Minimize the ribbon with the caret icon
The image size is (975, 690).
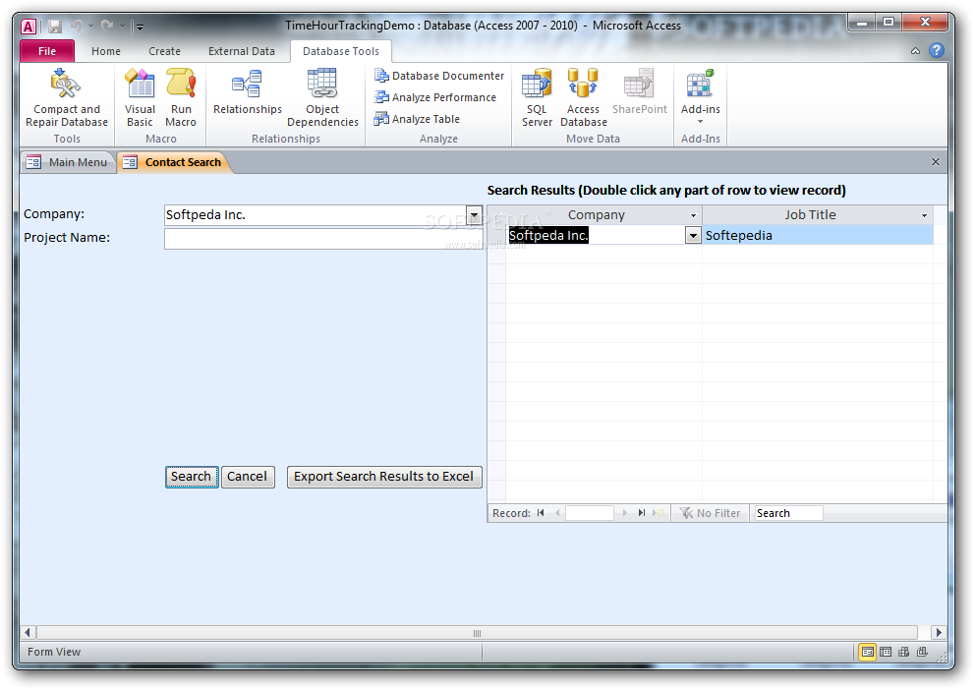click(915, 51)
